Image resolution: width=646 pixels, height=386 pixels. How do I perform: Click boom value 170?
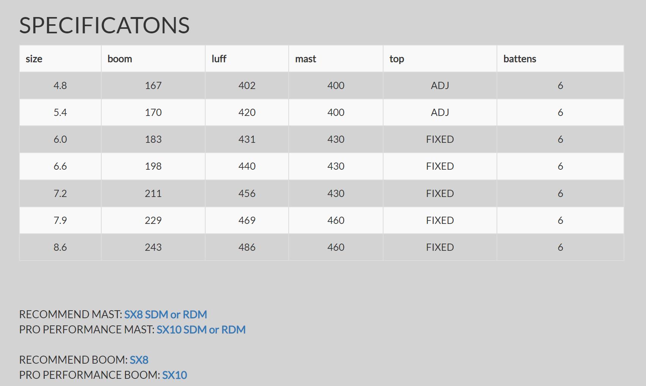(153, 113)
